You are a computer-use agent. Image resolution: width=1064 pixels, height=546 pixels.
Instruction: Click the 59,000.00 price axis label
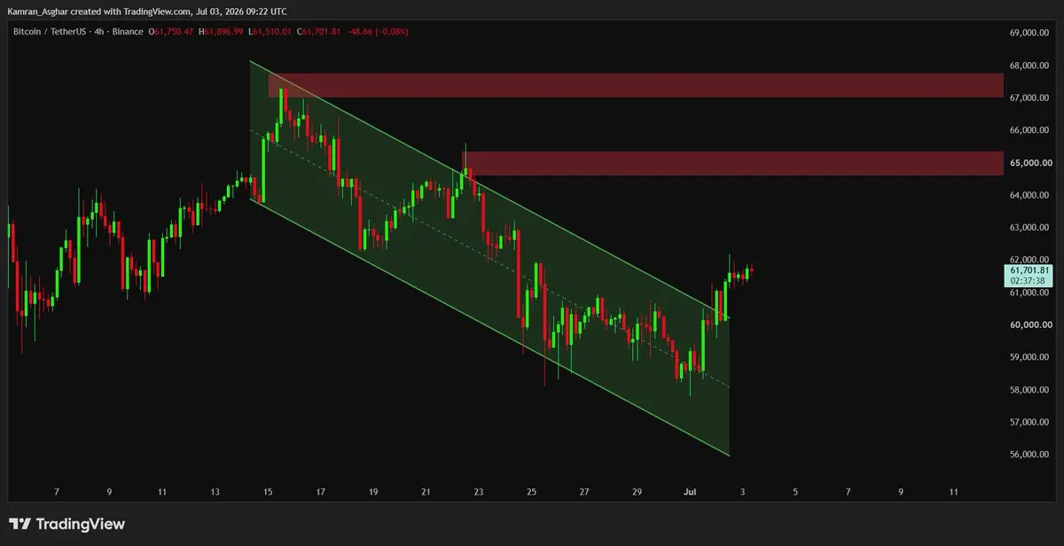coord(1030,357)
